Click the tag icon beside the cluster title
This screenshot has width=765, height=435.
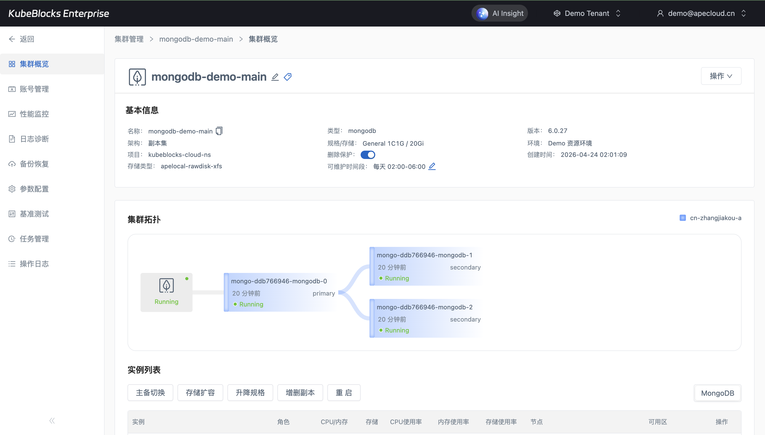288,77
